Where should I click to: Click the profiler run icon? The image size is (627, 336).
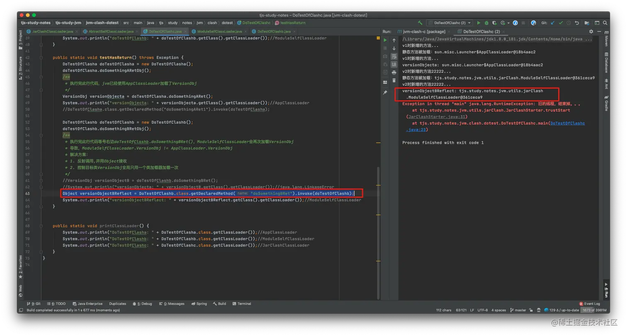coord(502,23)
